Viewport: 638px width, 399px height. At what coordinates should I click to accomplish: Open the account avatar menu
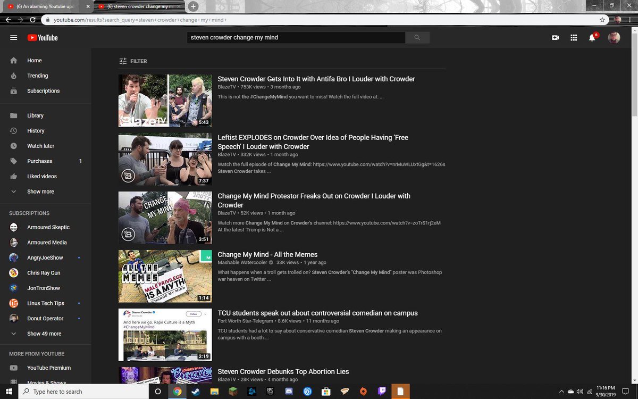point(614,38)
